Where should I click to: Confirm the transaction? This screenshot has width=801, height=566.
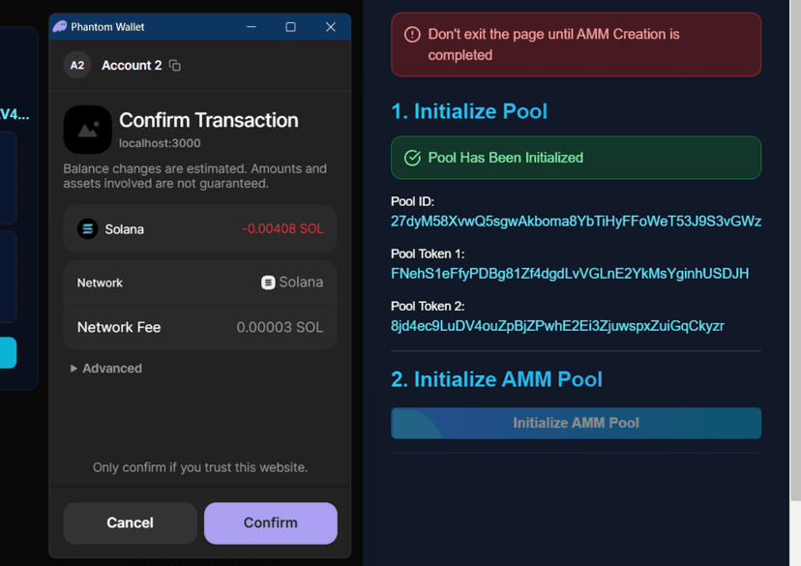coord(270,522)
